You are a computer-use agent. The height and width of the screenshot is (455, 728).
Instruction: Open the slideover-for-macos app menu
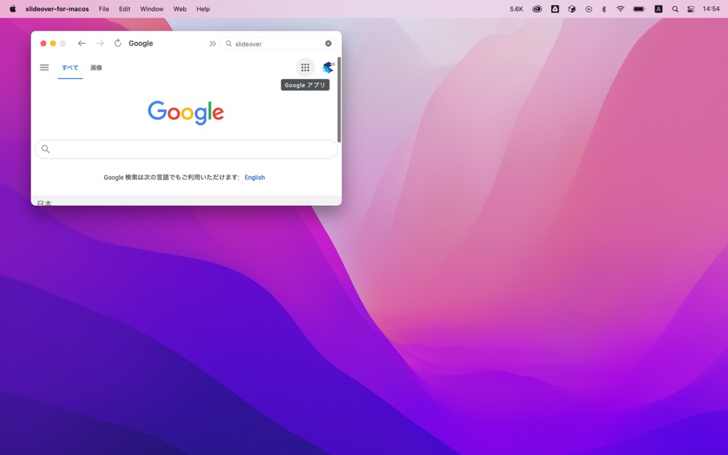click(57, 9)
